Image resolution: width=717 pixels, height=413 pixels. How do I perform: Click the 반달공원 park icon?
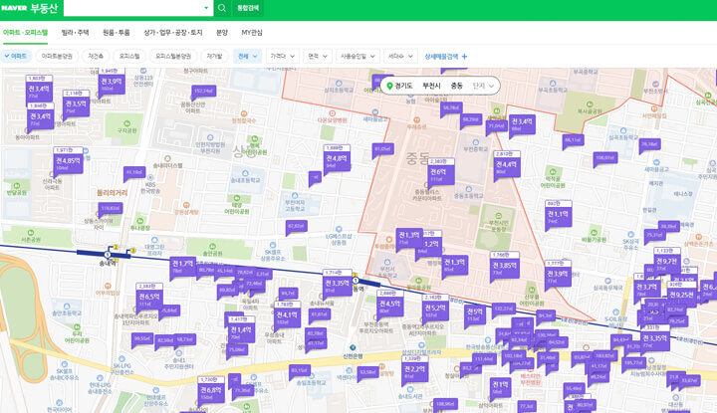point(17,186)
